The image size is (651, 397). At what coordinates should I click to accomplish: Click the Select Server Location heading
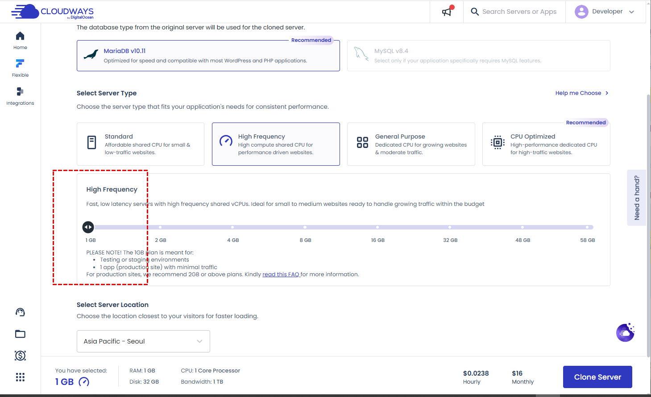coord(112,305)
